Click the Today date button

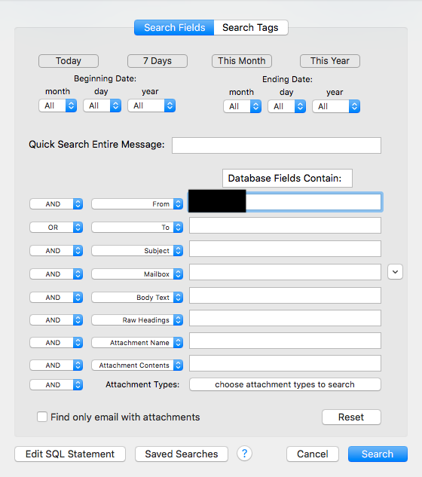[69, 61]
